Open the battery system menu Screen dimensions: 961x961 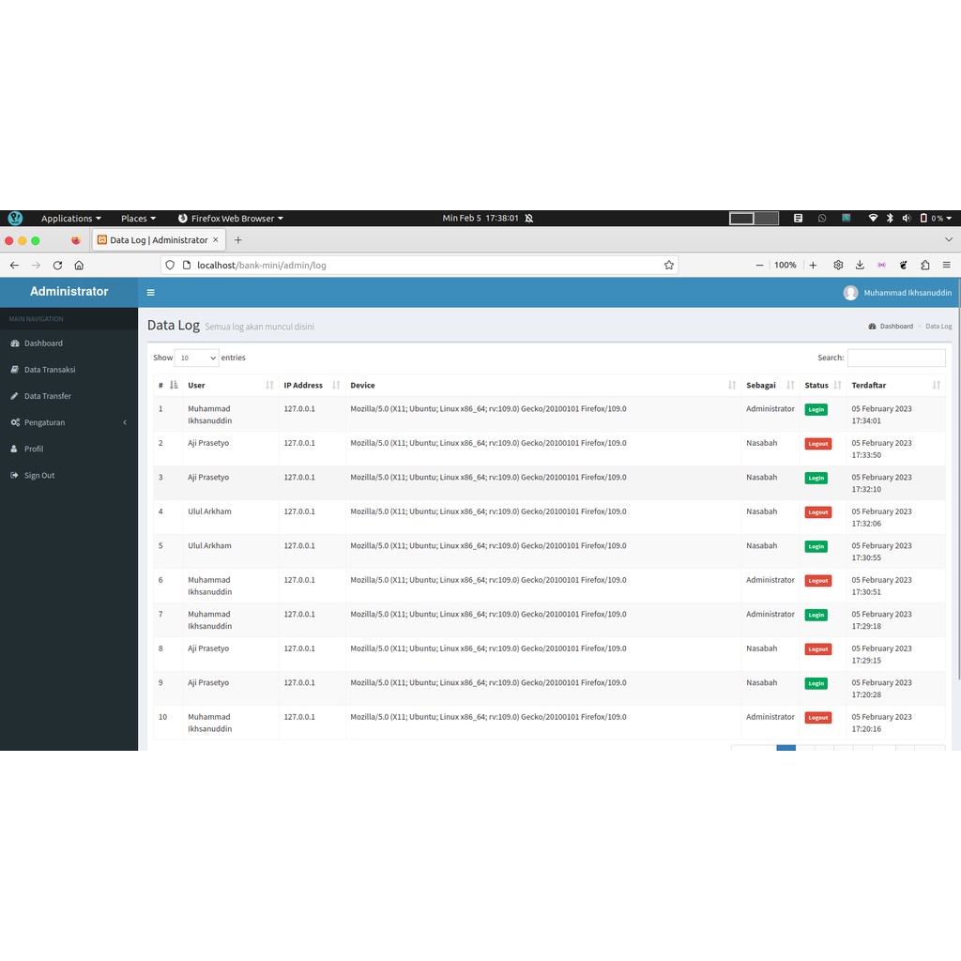click(936, 218)
